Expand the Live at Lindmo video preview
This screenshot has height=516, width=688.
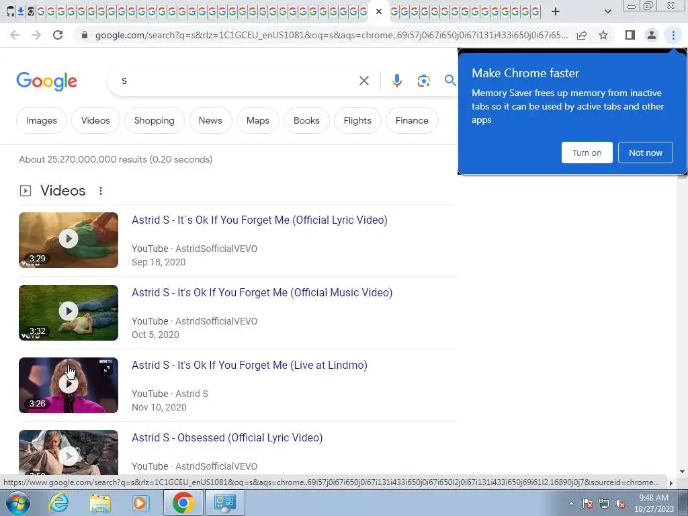pos(107,369)
